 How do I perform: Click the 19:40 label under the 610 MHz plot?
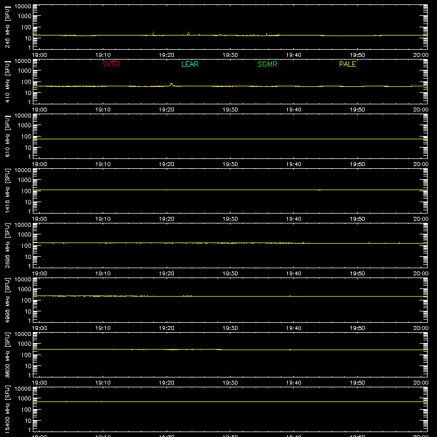293,164
